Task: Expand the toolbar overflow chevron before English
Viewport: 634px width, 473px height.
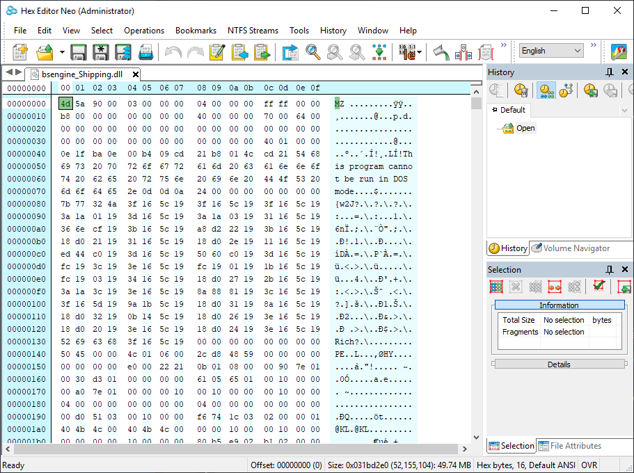Action: point(503,45)
